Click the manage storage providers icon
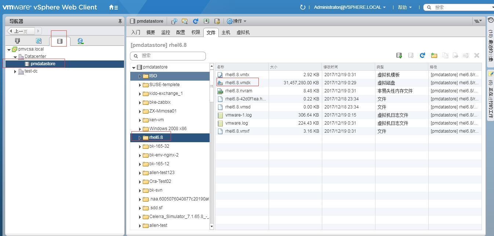Image resolution: width=494 pixels, height=236 pixels. click(x=217, y=21)
